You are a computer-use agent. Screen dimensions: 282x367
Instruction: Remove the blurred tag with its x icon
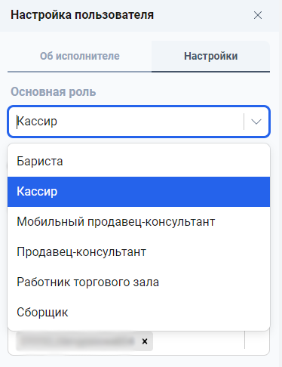coord(145,341)
